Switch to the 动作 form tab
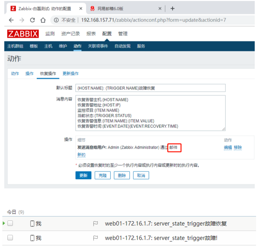This screenshot has width=259, height=248. click(15, 74)
